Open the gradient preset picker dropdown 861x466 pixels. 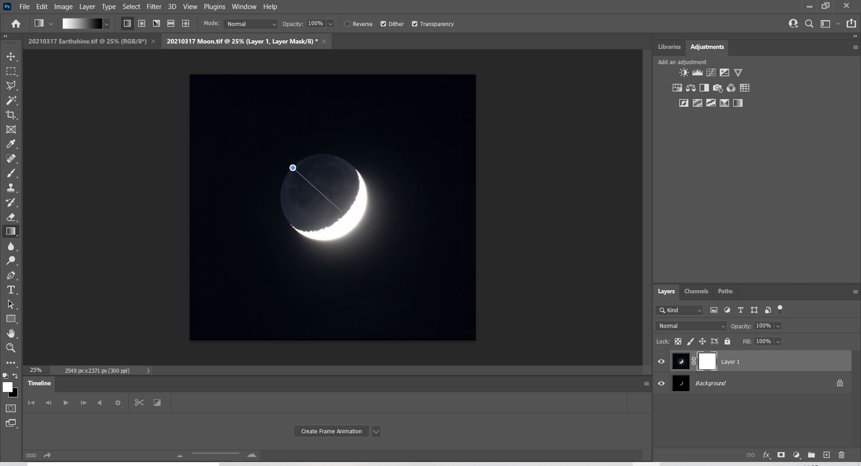pyautogui.click(x=106, y=24)
